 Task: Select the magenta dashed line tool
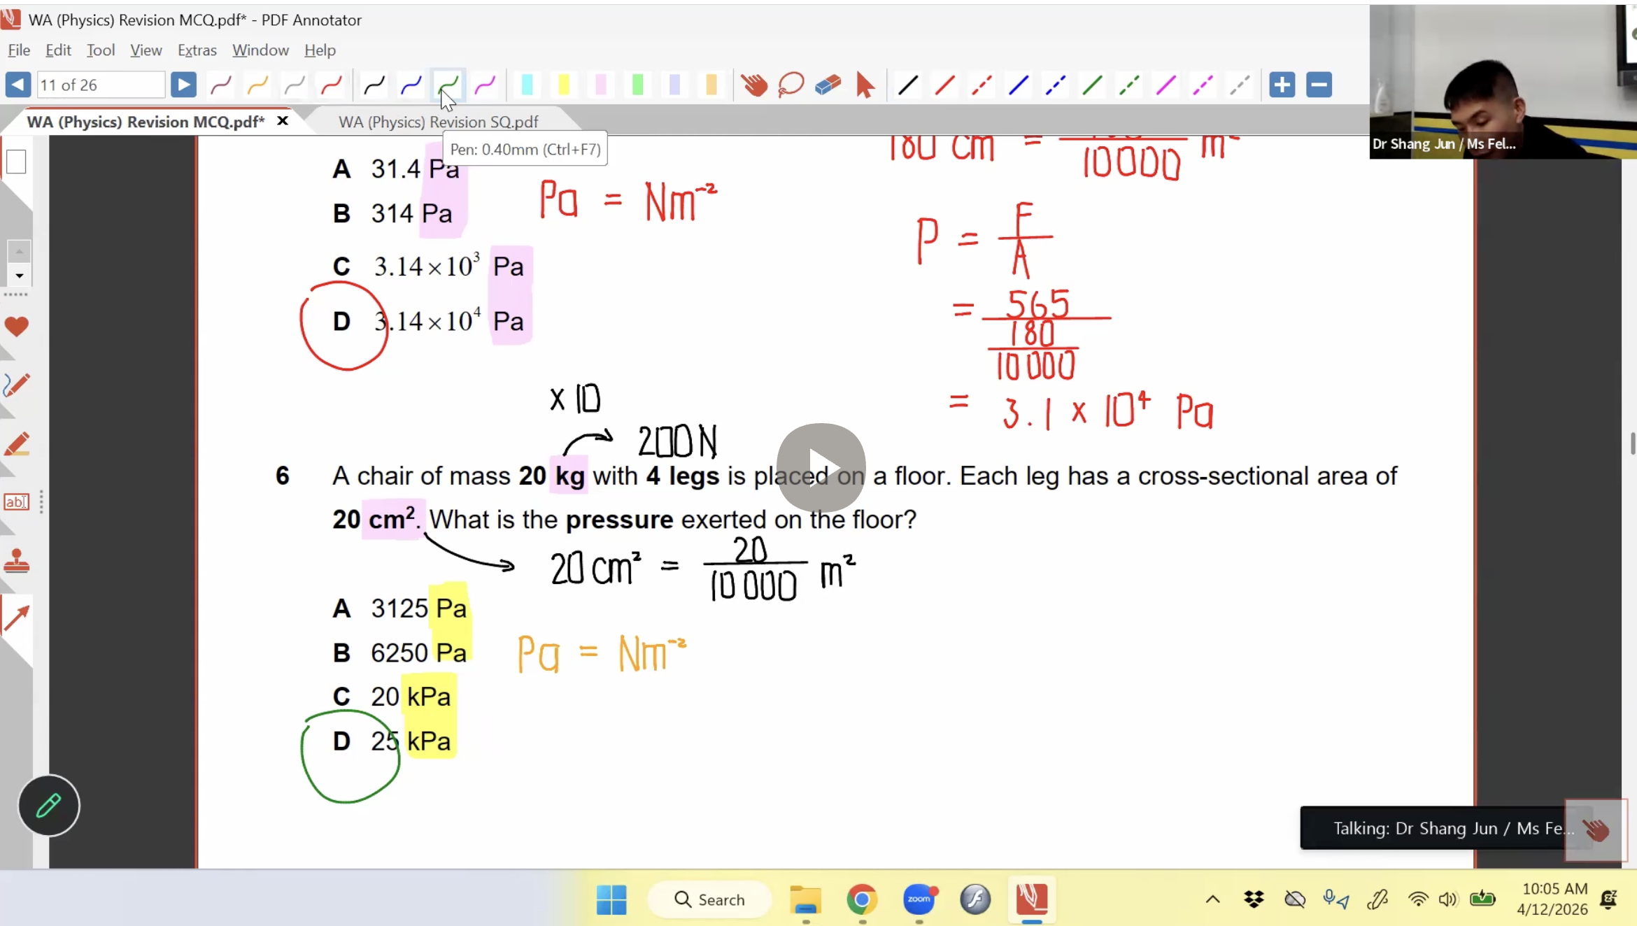click(x=1203, y=85)
